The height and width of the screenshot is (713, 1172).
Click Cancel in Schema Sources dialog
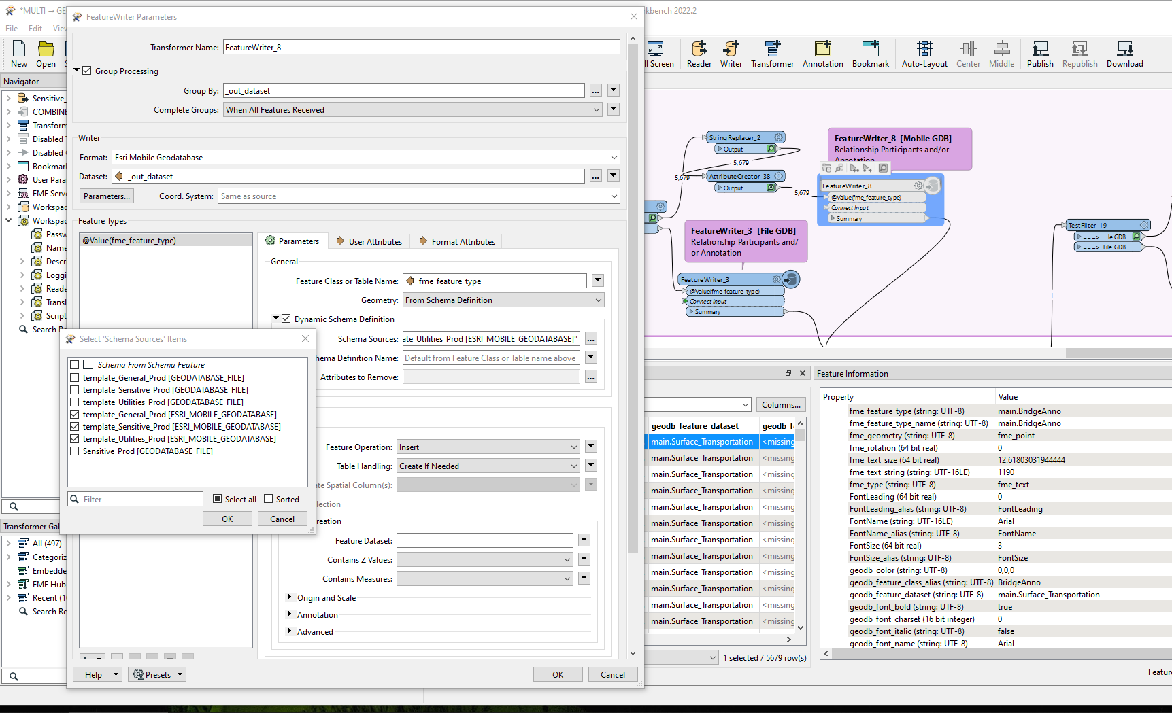[x=282, y=519]
